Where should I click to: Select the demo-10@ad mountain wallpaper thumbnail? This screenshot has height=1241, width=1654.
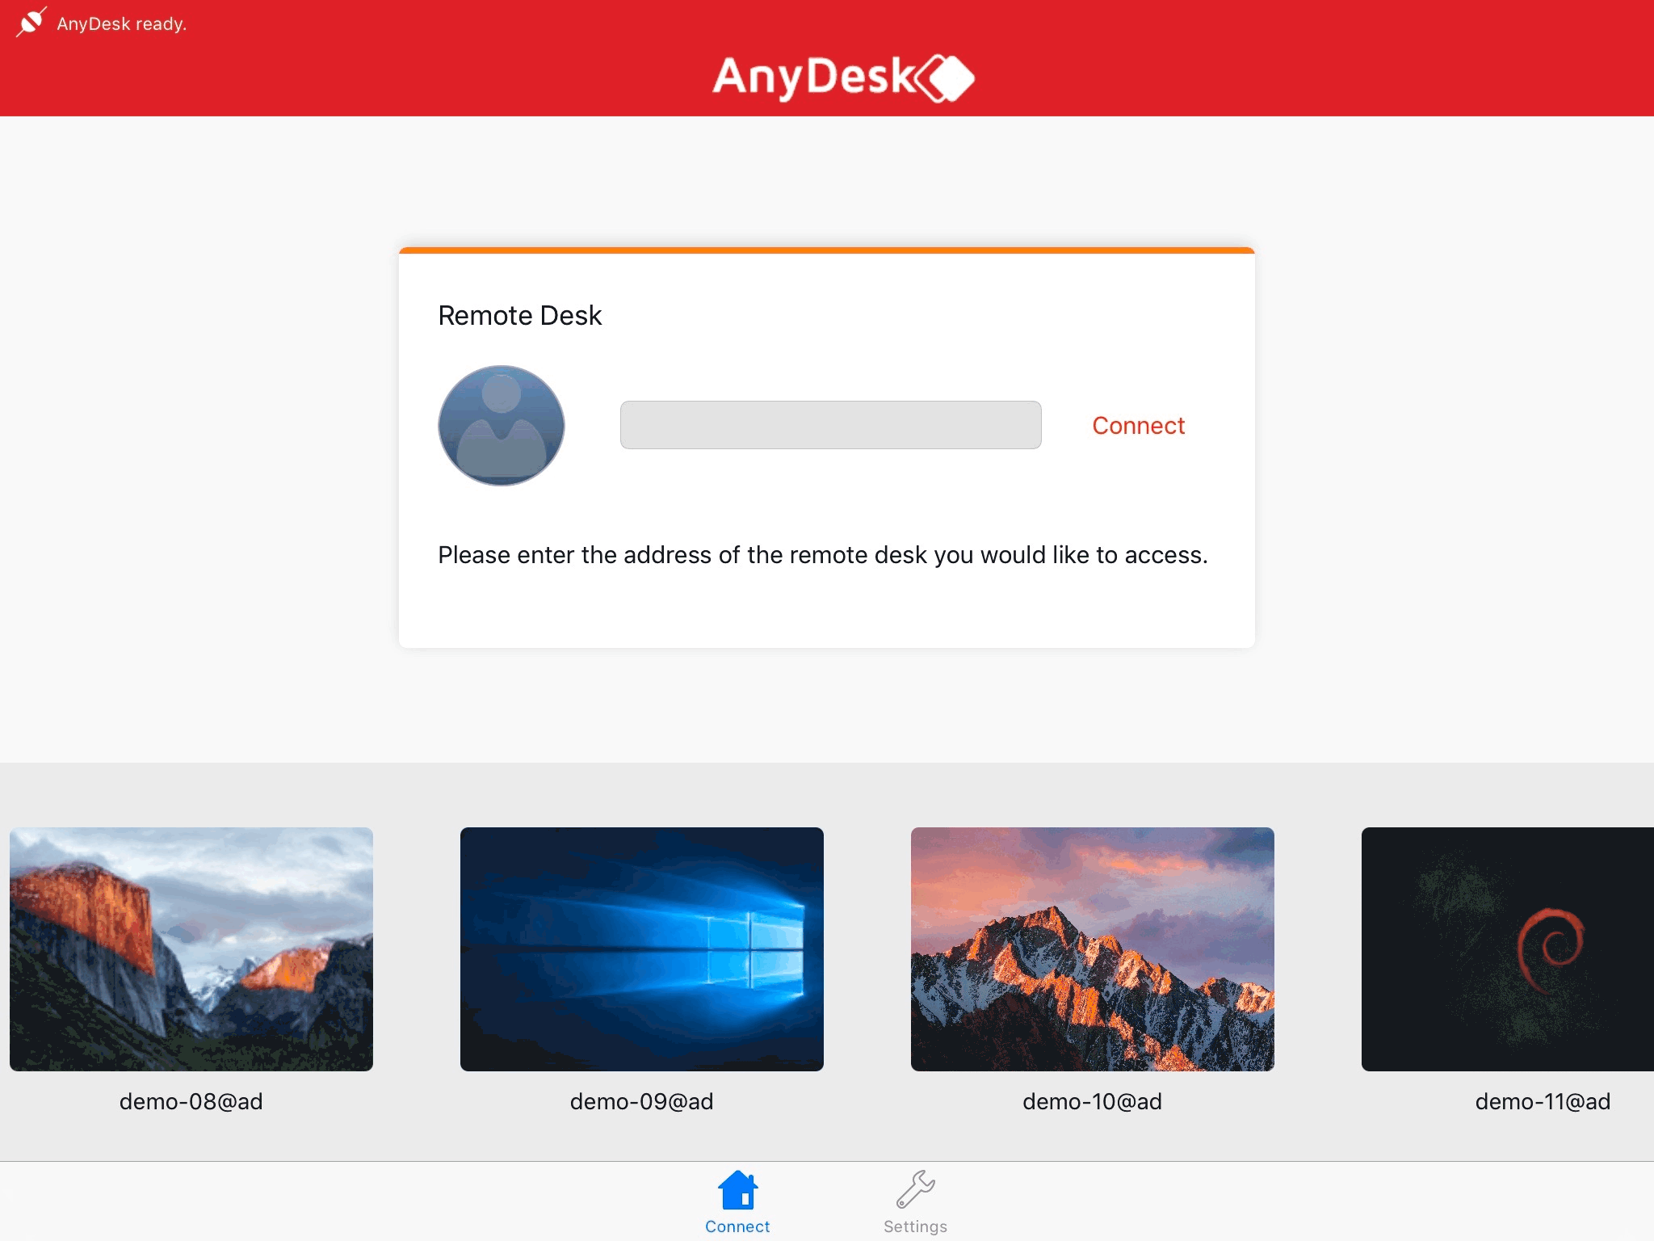tap(1094, 949)
